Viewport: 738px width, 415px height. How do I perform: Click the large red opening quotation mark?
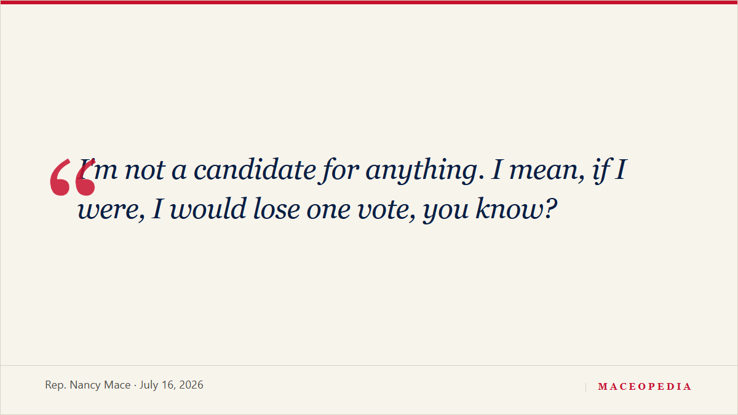pyautogui.click(x=72, y=177)
